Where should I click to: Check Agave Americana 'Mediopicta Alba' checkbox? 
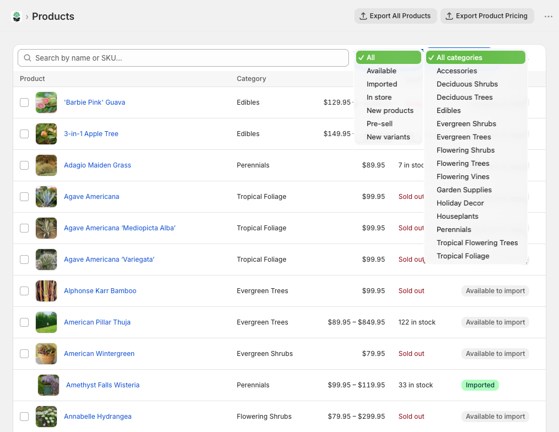[24, 228]
